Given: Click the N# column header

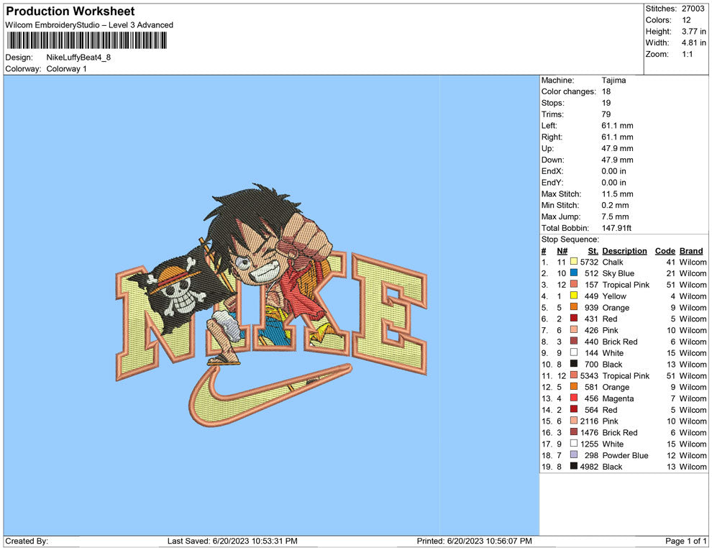Looking at the screenshot, I should (x=562, y=250).
